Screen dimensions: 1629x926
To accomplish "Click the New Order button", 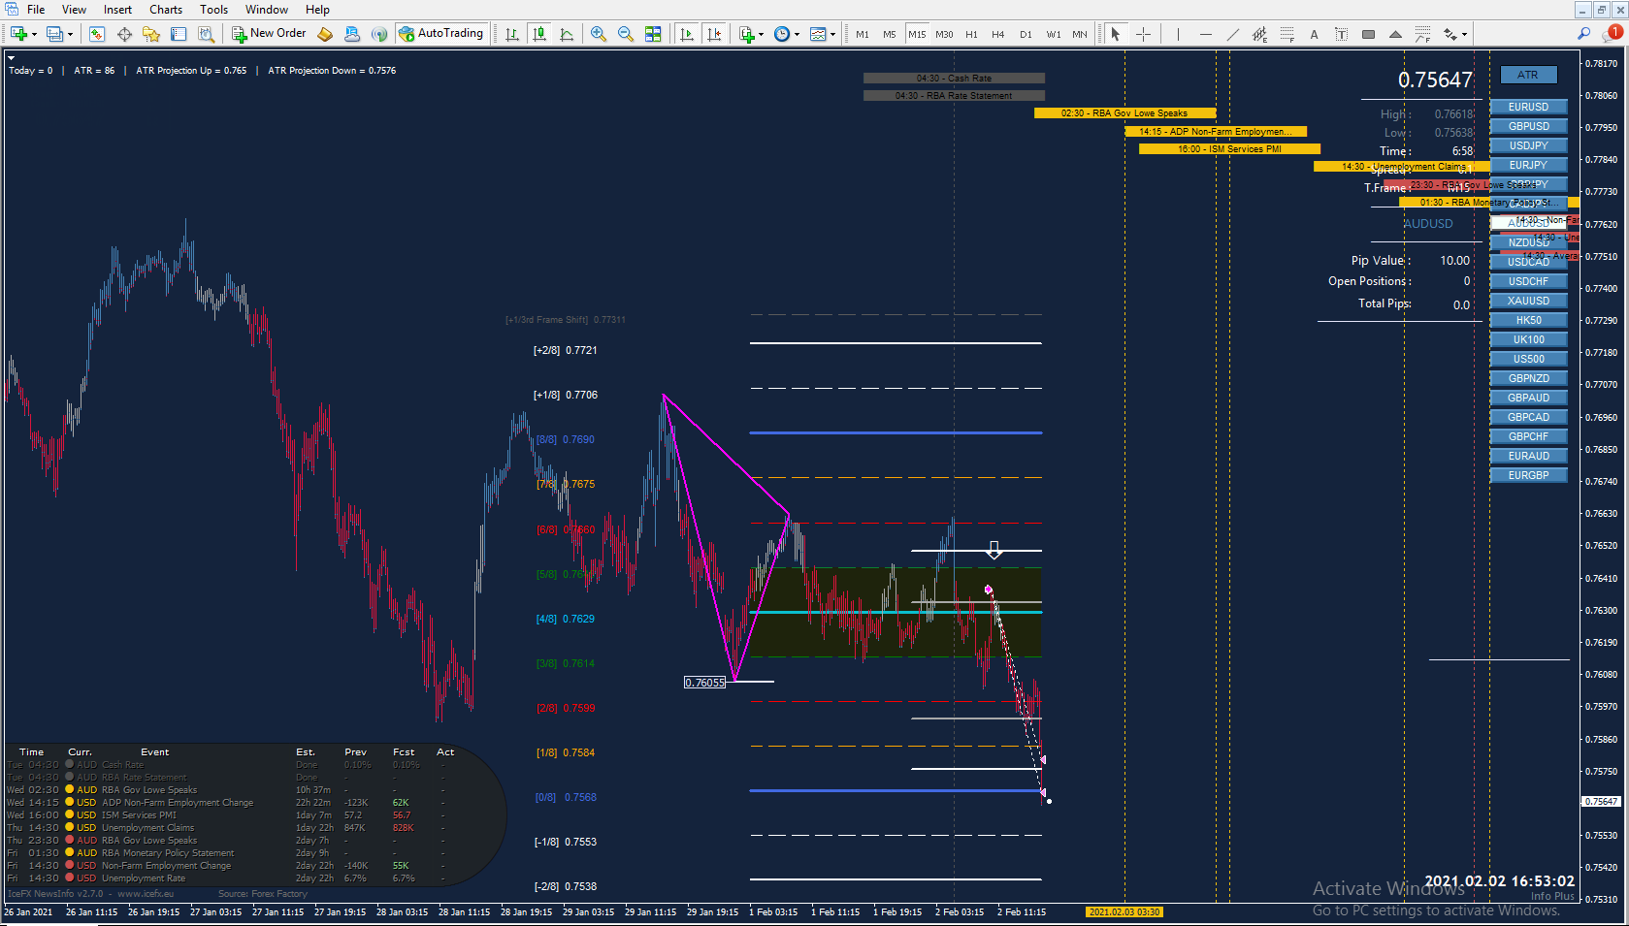I will (269, 34).
